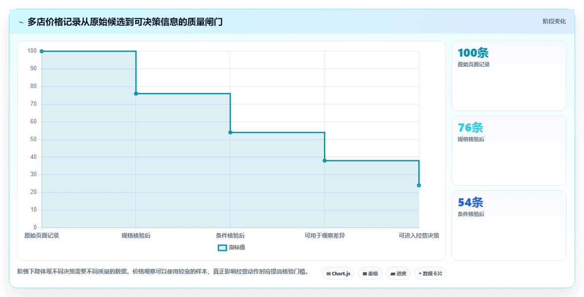Click the 表格 tag pill
Screen dimensions: 584x297
[370, 274]
